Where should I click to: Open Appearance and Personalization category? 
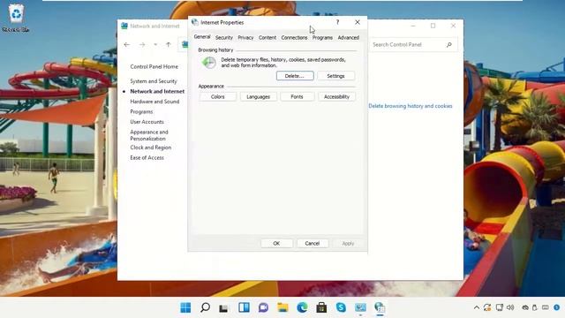149,135
